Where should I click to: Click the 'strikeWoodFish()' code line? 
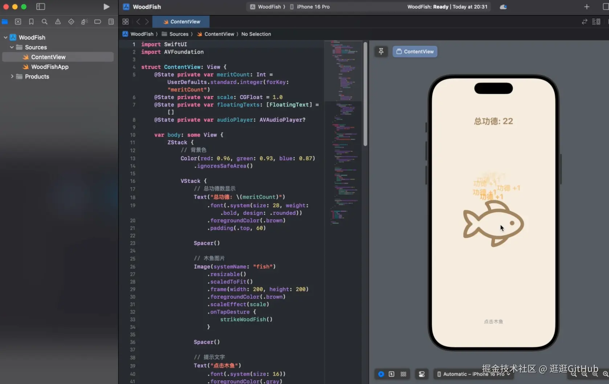coord(246,319)
